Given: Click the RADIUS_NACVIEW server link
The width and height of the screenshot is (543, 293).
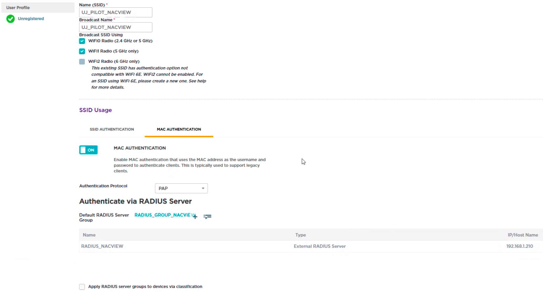Looking at the screenshot, I should (x=102, y=246).
